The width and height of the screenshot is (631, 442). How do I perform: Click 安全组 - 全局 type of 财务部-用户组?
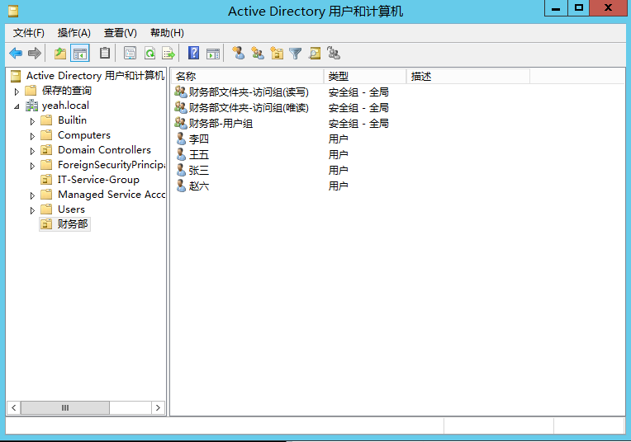pos(358,124)
